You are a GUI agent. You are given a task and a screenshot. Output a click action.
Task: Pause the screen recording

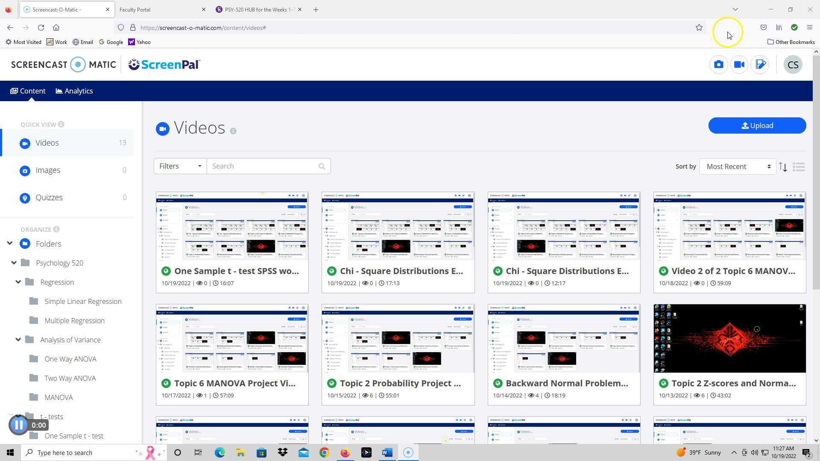click(18, 425)
